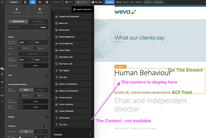Image resolution: width=206 pixels, height=138 pixels.
Task: Click the Width auto input field
Action: pos(23,60)
